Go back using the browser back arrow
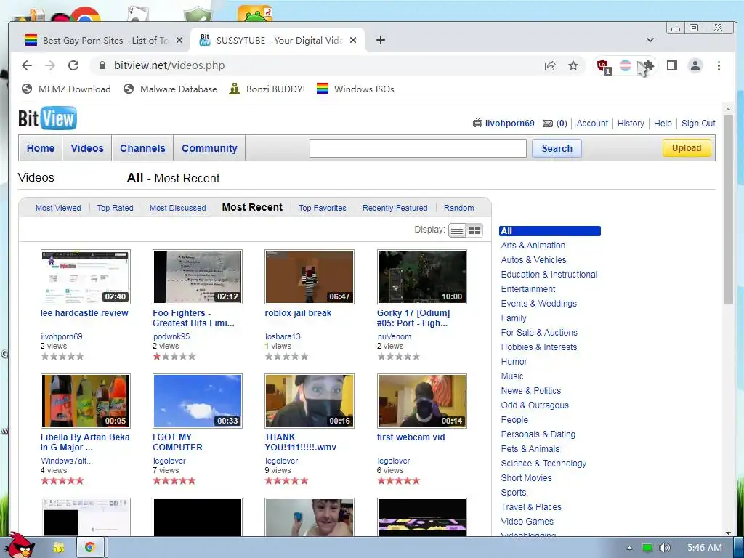This screenshot has width=744, height=558. point(27,65)
